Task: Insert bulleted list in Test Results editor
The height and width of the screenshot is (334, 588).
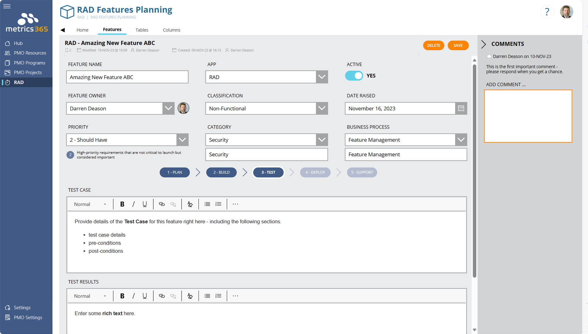Action: coord(207,296)
